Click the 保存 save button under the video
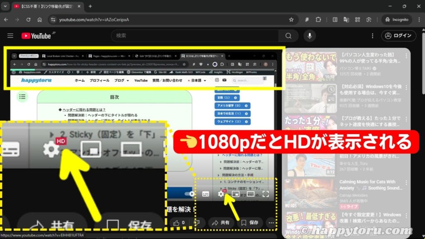The height and width of the screenshot is (239, 425). (249, 223)
